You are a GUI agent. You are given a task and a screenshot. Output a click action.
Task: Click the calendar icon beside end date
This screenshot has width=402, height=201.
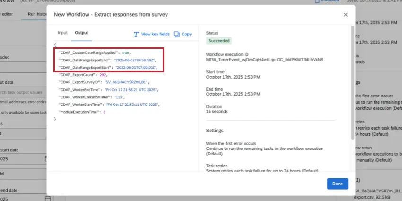pos(46,198)
